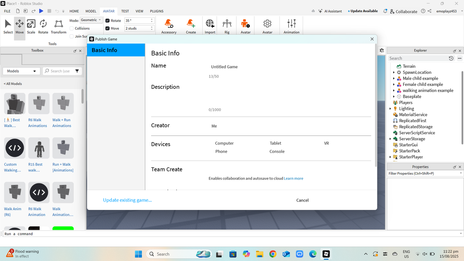
Task: Click Update existing game link
Action: pyautogui.click(x=127, y=200)
